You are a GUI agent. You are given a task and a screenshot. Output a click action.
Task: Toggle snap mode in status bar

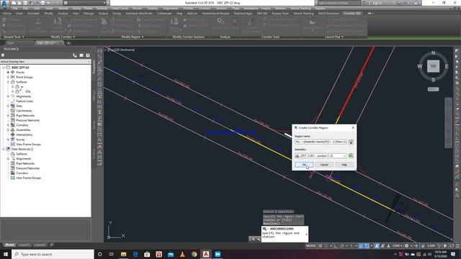point(326,246)
